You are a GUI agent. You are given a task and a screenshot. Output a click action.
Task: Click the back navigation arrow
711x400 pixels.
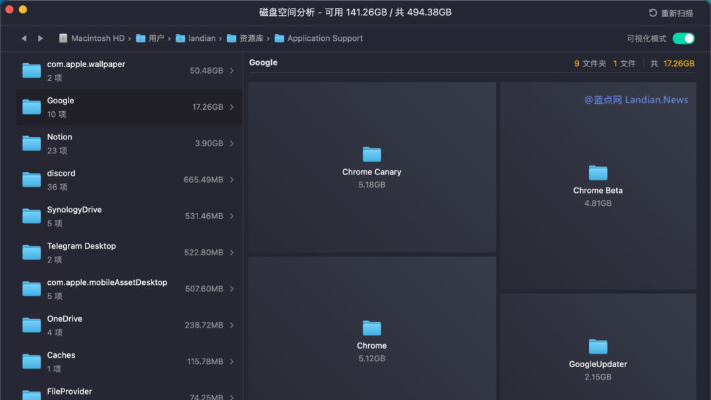pos(24,39)
